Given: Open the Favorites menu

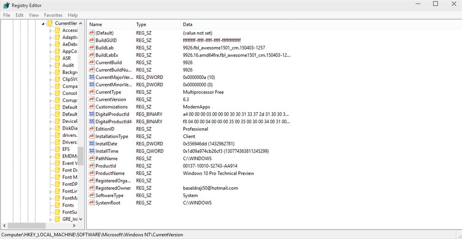Looking at the screenshot, I should (53, 15).
